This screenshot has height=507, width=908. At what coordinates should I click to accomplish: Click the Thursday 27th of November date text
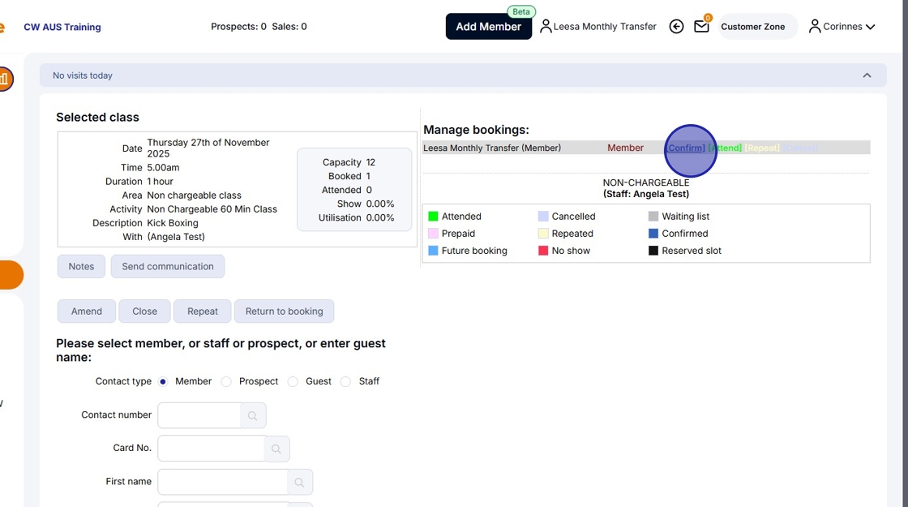[x=208, y=148]
